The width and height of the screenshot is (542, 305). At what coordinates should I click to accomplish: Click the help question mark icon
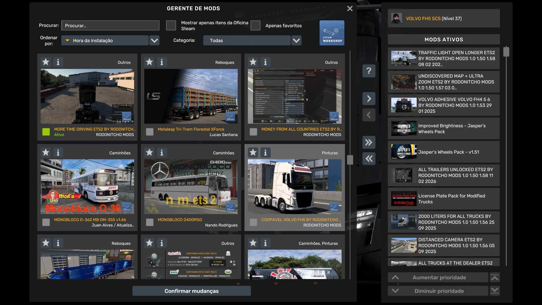pos(369,71)
